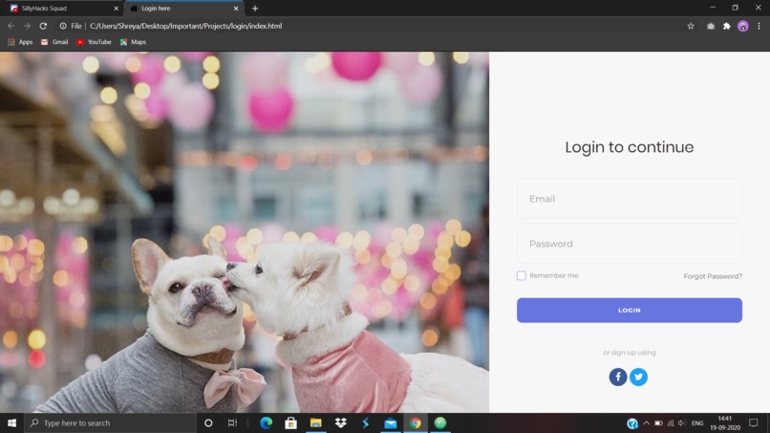Screen dimensions: 770x433
Task: Open Cortana circle icon
Action: (x=208, y=422)
